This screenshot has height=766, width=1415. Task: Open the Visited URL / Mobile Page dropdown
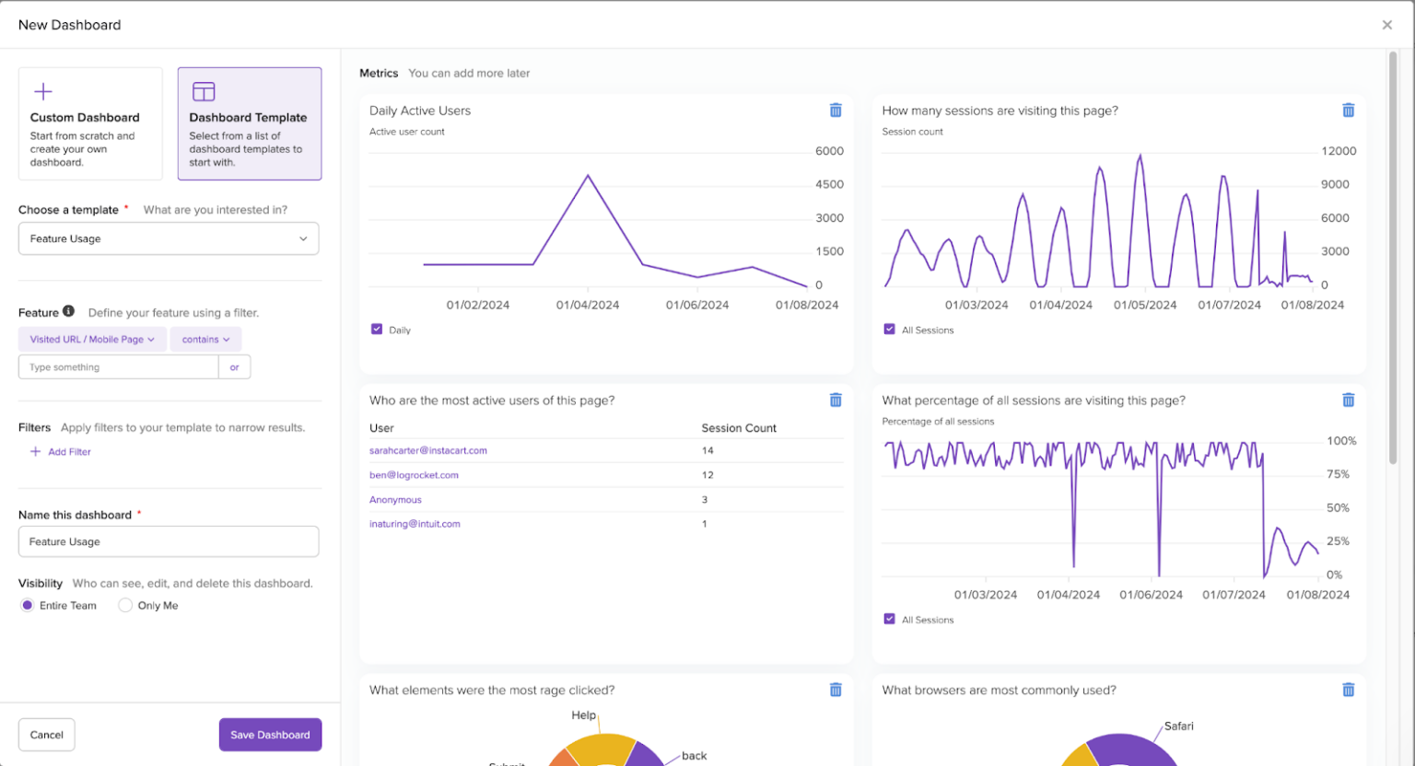pos(91,339)
